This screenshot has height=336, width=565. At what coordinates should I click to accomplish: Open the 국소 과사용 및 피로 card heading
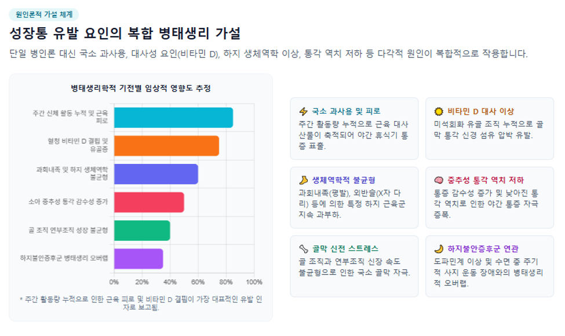coord(346,111)
